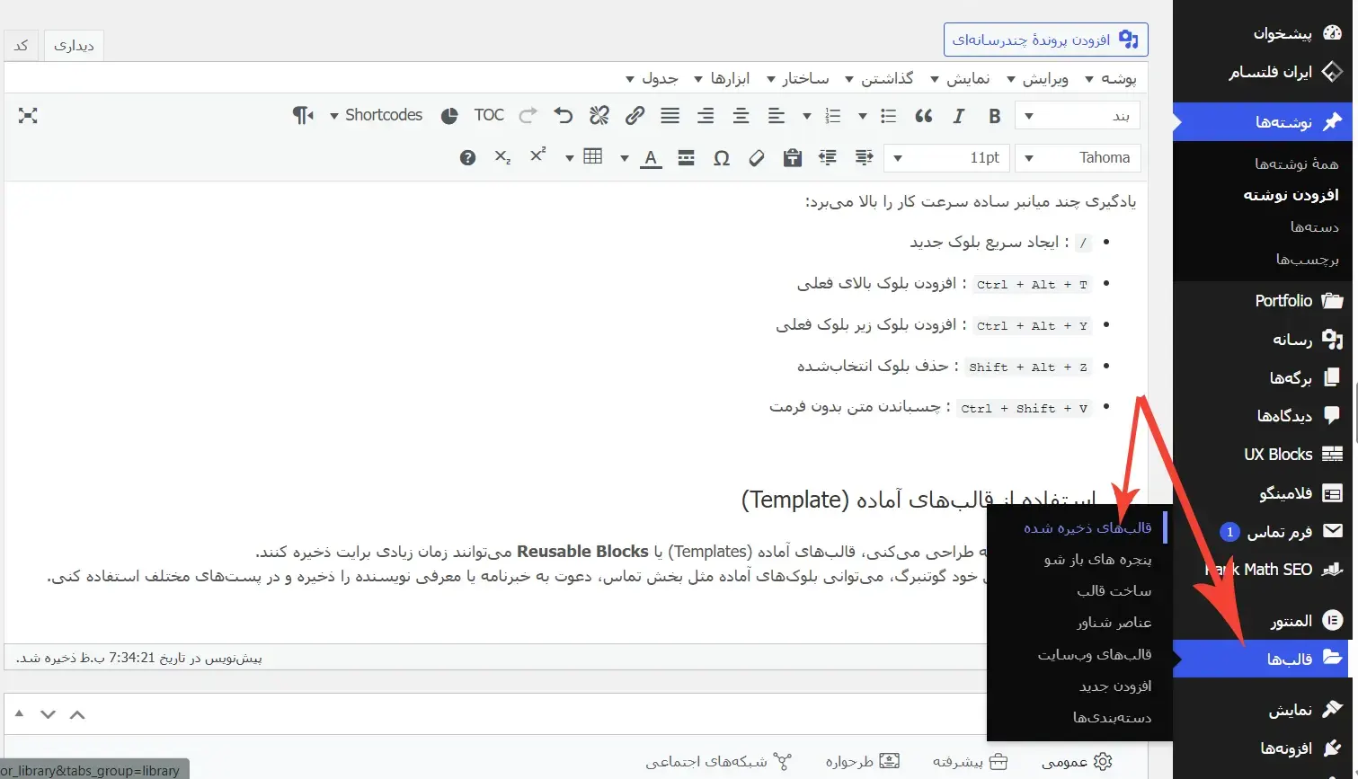Toggle italic text style
The image size is (1358, 779).
(x=958, y=116)
